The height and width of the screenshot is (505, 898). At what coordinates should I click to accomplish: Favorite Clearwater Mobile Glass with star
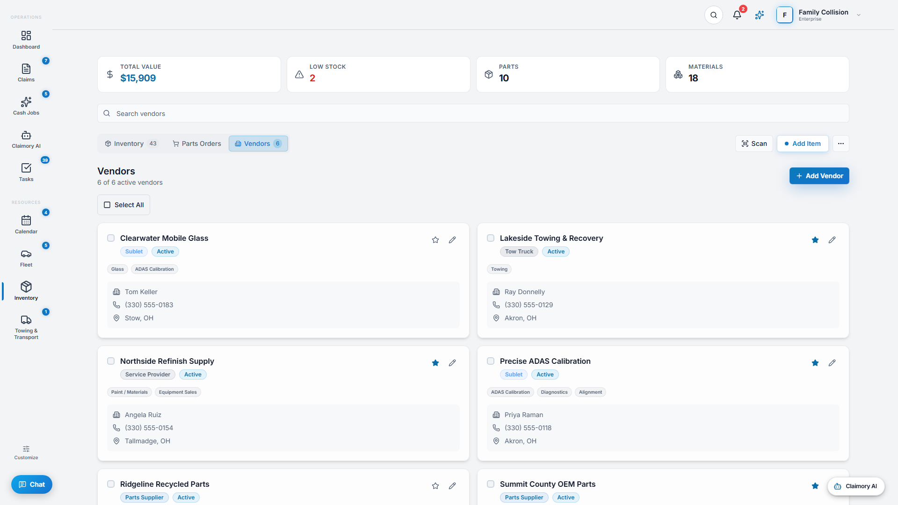(x=435, y=240)
